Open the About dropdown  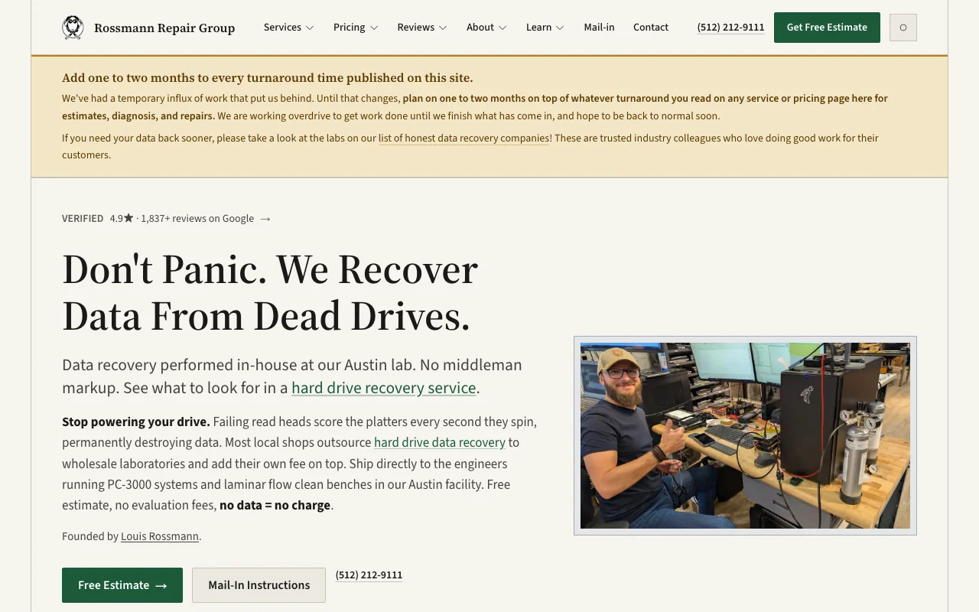(486, 28)
